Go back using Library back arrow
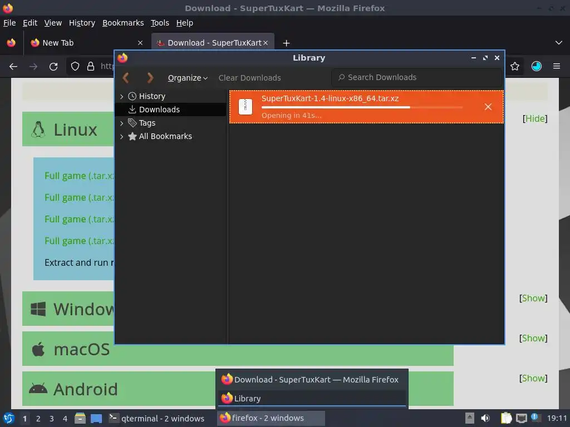The height and width of the screenshot is (427, 570). (126, 78)
